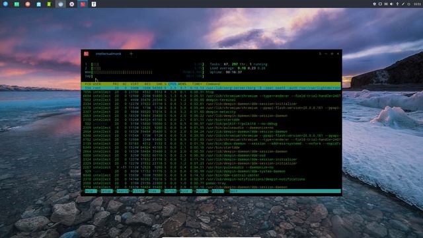Sort by the RES column header
This screenshot has height=238, width=423.
point(147,84)
